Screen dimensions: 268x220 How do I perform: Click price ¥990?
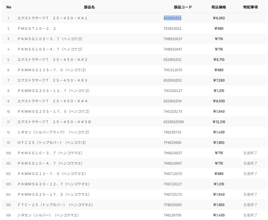(219, 28)
